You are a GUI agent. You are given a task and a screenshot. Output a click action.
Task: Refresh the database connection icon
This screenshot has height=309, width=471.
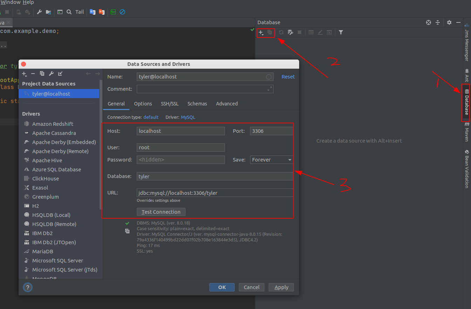click(x=281, y=33)
